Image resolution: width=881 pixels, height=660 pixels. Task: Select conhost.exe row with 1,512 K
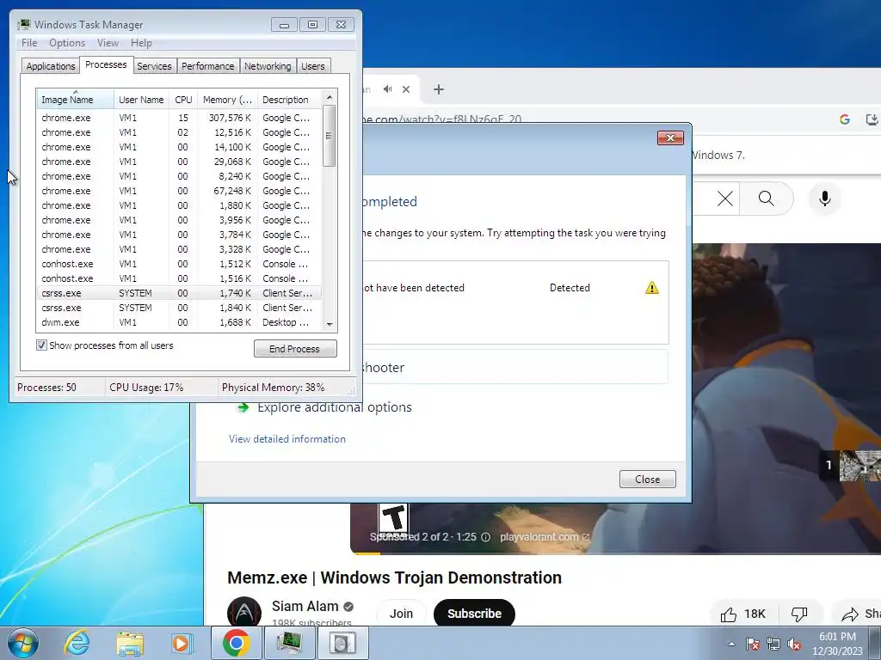[179, 264]
